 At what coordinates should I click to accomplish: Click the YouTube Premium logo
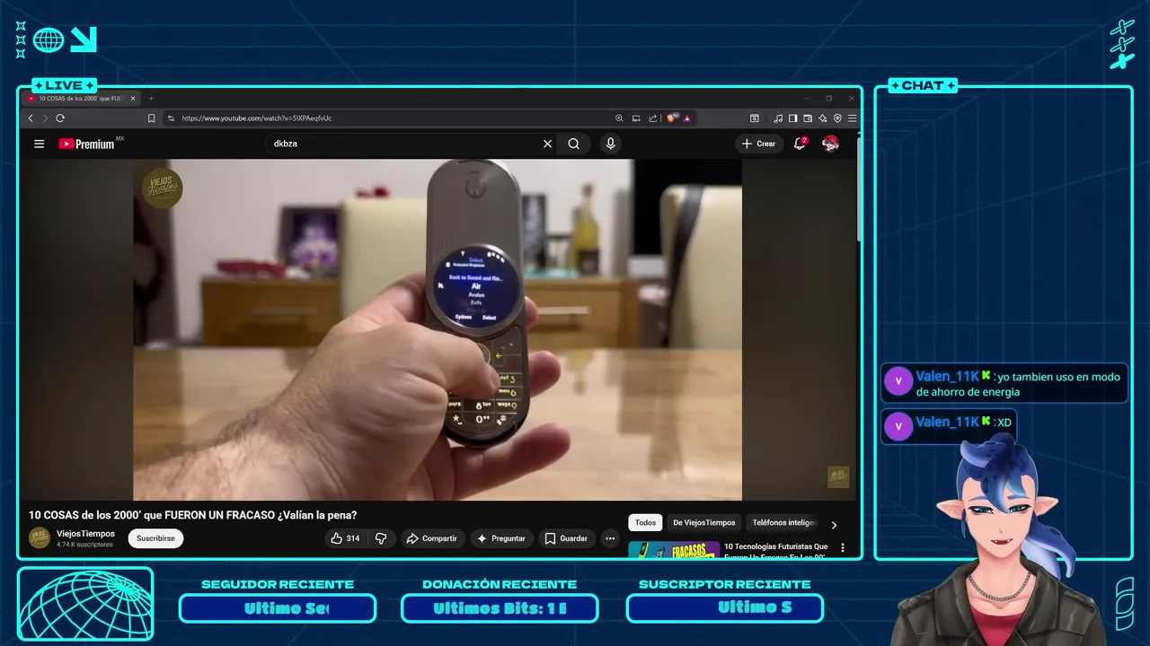(x=86, y=144)
